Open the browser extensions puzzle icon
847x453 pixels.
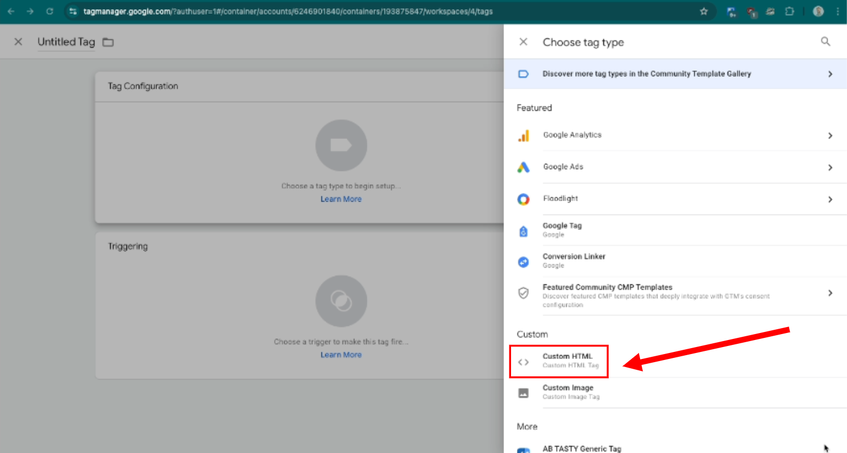pos(789,11)
